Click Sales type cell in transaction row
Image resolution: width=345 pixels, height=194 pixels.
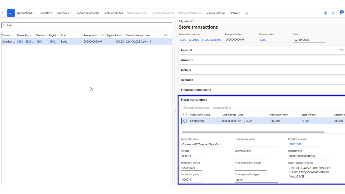(x=71, y=41)
